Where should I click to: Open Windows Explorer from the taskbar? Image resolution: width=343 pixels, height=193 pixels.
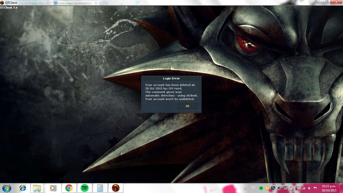(37, 188)
